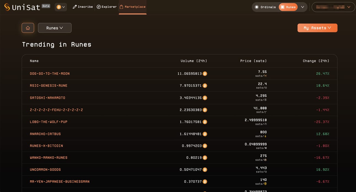Image resolution: width=356 pixels, height=192 pixels.
Task: Sort by Name column header
Action: (x=34, y=61)
